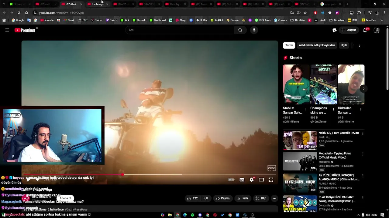Viewport: 389px width, 218px height.
Task: Show more bookmarks overflow chevron
Action: pos(382,20)
